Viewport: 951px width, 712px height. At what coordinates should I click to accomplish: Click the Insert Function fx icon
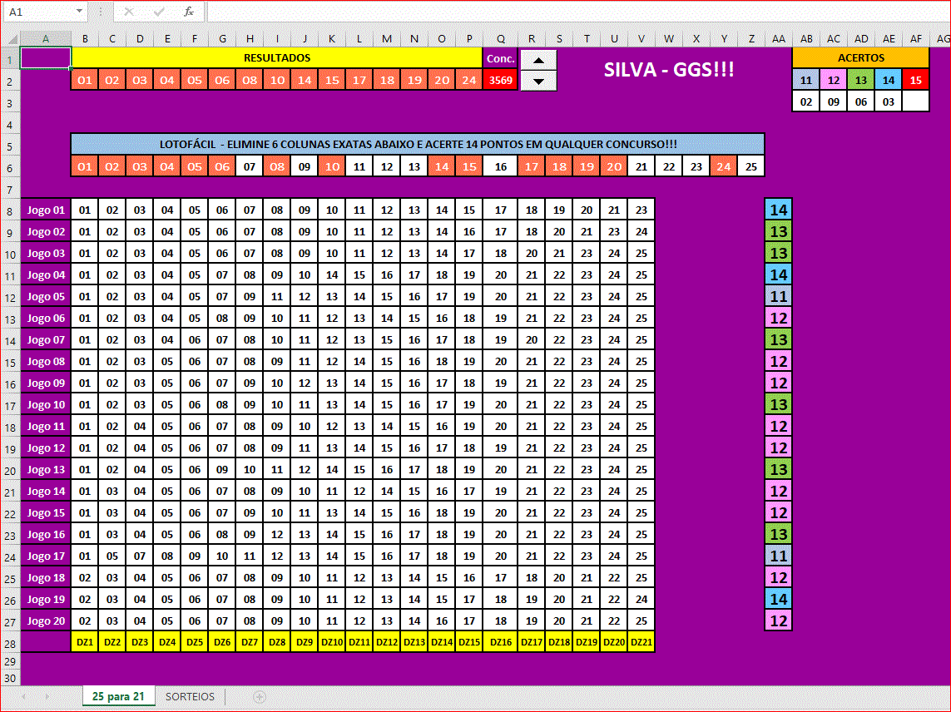point(189,12)
